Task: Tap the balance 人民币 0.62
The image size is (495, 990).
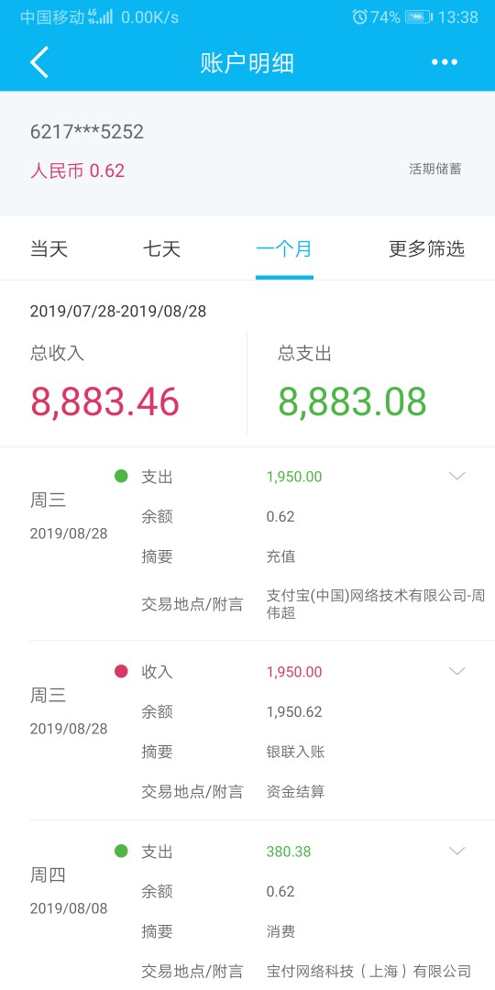Action: point(78,170)
